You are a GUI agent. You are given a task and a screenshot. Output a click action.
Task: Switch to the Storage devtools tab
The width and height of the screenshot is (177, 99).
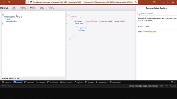pyautogui.click(x=89, y=82)
